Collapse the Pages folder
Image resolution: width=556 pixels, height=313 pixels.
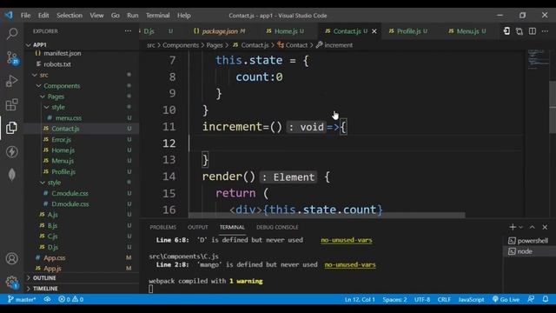56,97
